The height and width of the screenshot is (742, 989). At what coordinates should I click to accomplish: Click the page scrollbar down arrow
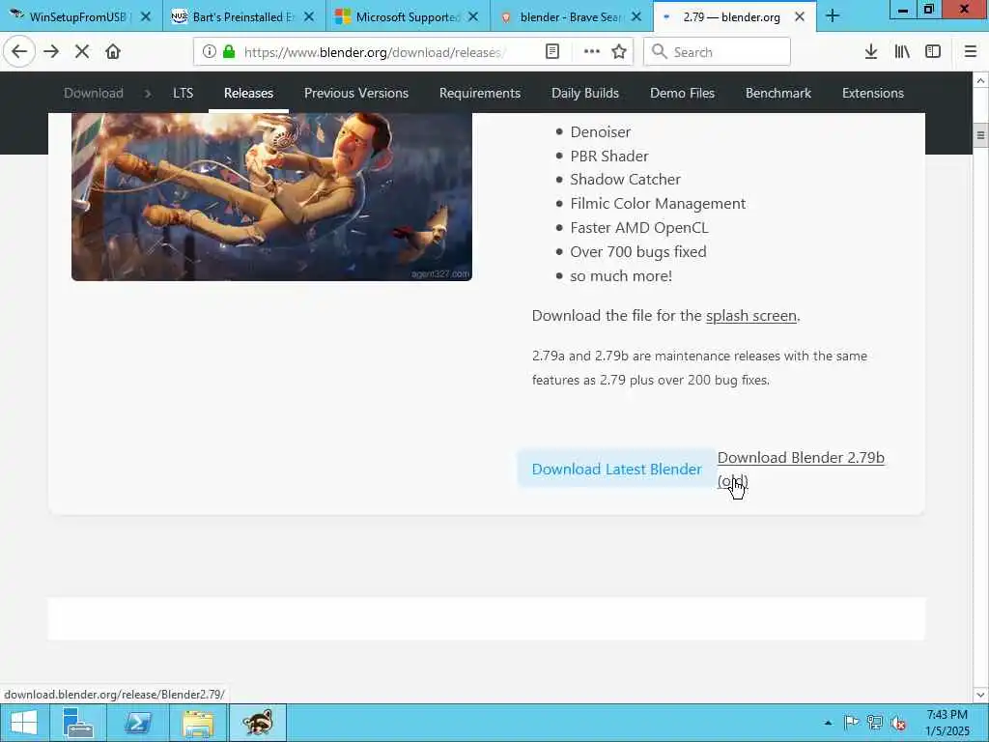coord(980,695)
